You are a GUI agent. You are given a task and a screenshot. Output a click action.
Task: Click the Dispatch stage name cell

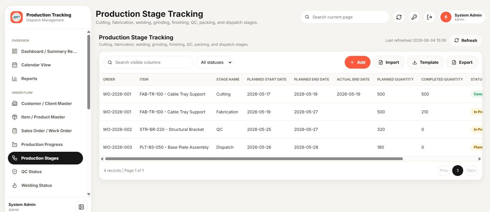click(225, 147)
